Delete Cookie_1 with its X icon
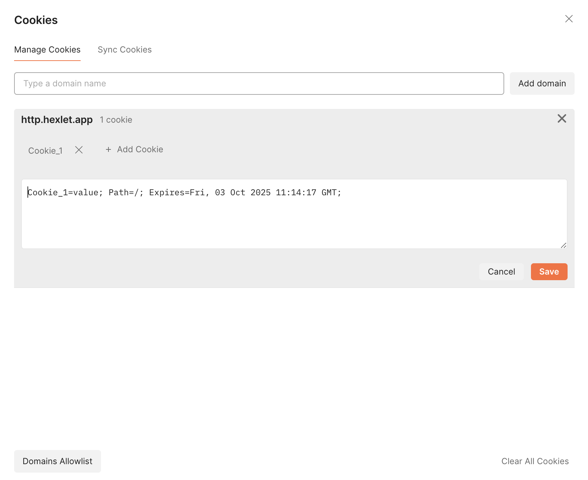 (79, 150)
